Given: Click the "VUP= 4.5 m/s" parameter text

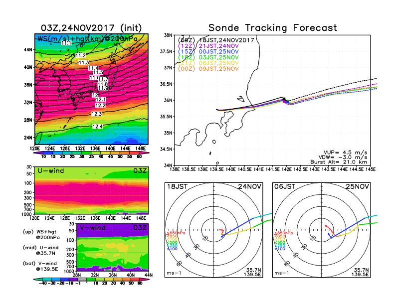Looking at the screenshot, I should point(345,152).
